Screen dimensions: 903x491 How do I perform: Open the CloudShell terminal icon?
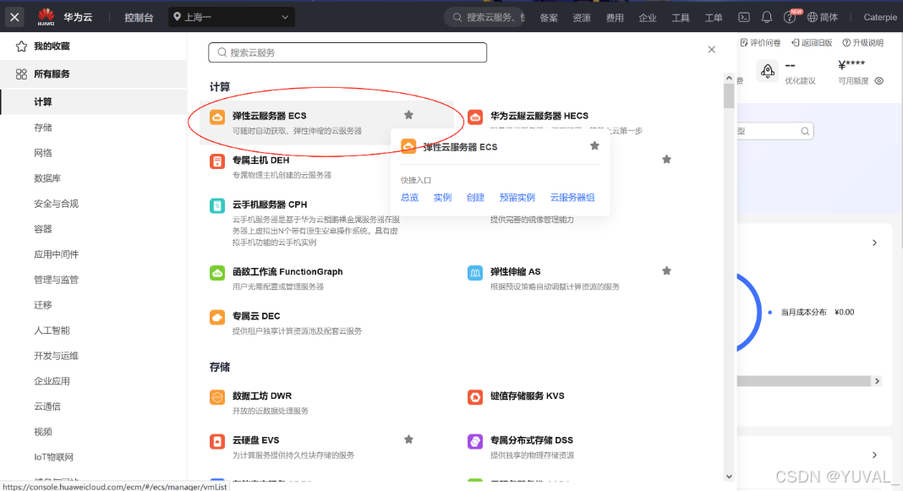pos(744,17)
